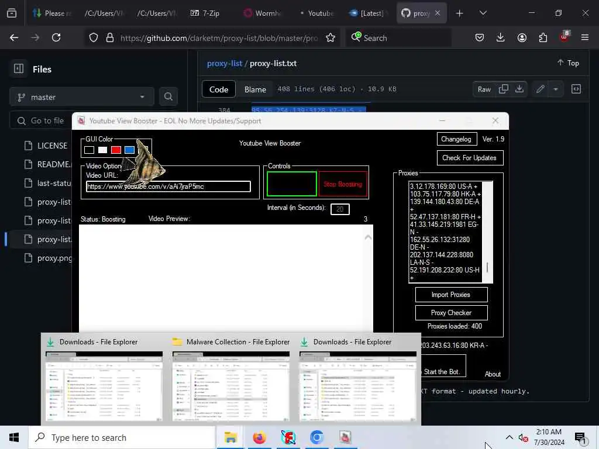Open the master branch dropdown
Viewport: 599px width, 449px height.
click(x=82, y=96)
